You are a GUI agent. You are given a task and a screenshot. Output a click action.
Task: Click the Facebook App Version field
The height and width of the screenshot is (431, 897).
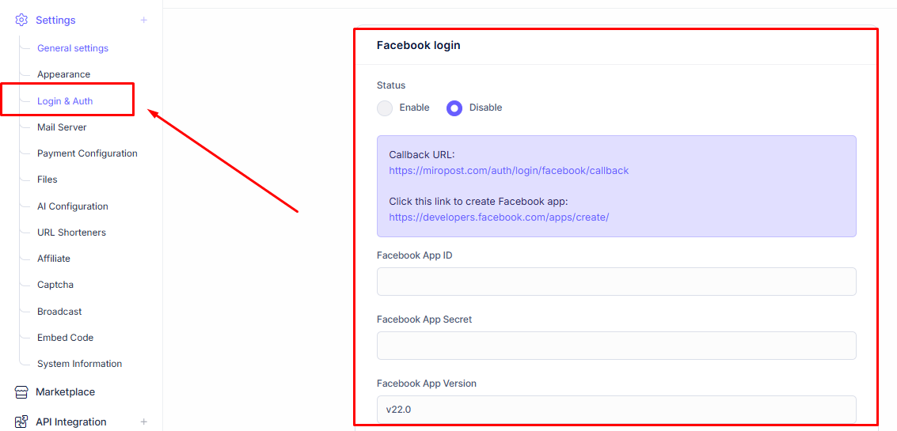pos(616,410)
